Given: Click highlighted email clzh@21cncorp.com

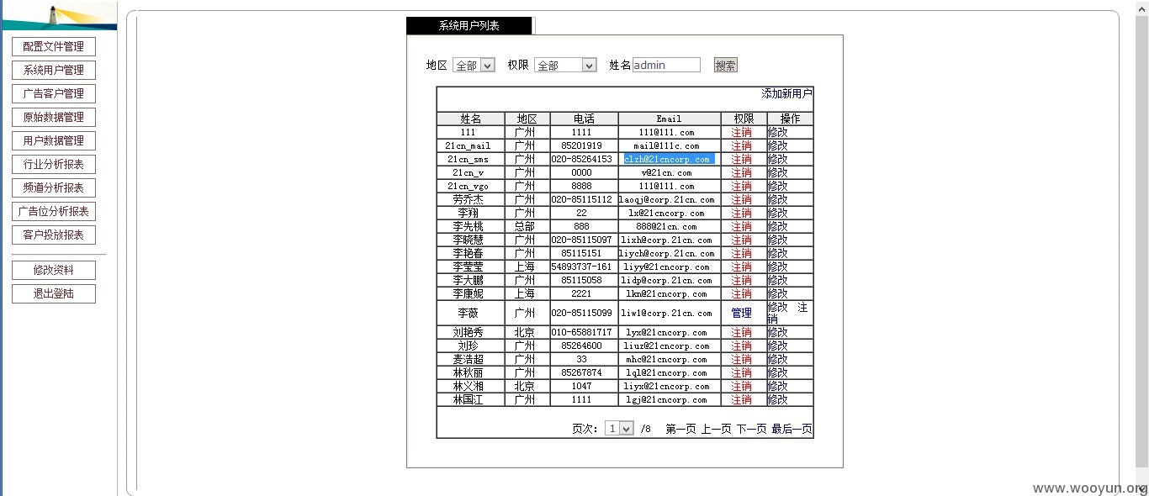Looking at the screenshot, I should (669, 159).
